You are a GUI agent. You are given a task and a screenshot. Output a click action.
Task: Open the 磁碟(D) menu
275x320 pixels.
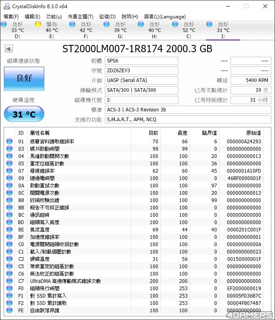click(108, 16)
